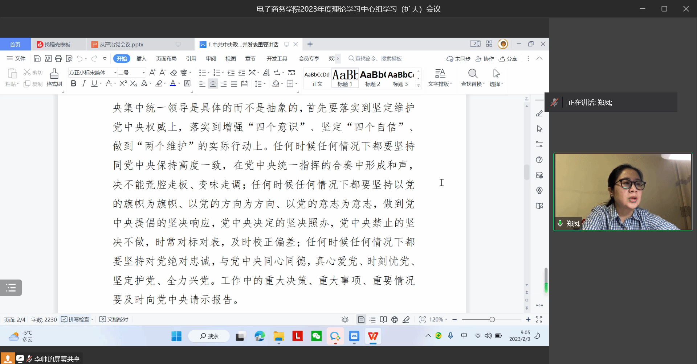Click the fullscreen icon in status bar

539,319
